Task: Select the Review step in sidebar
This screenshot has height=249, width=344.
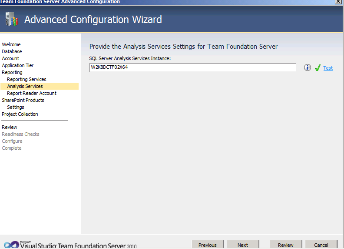Action: (10, 127)
